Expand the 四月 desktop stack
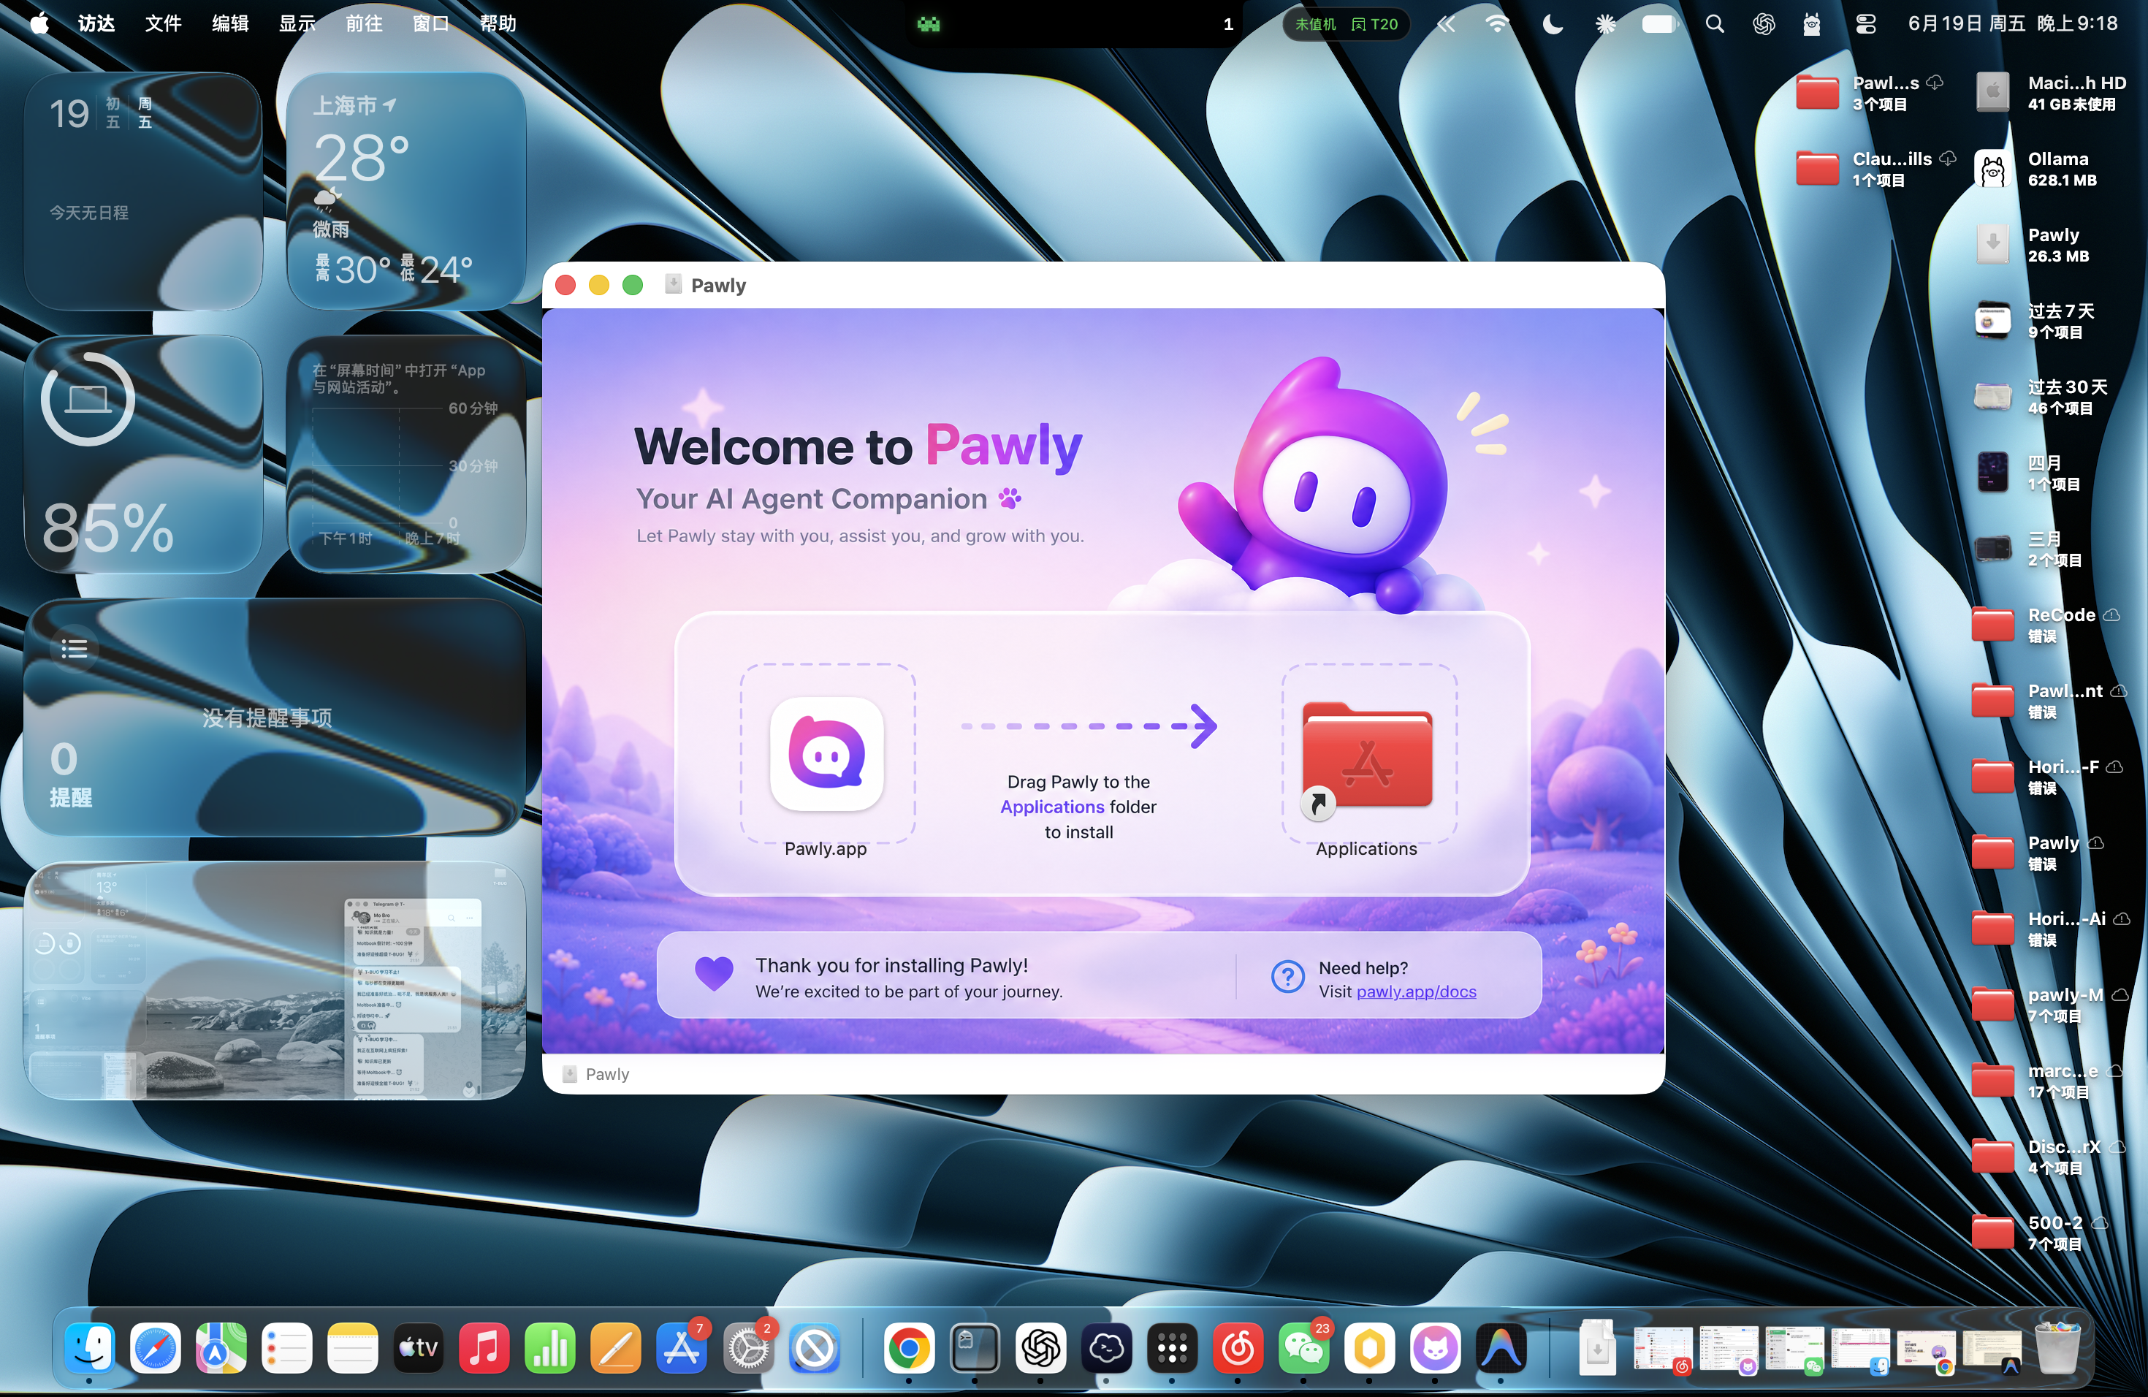 (1993, 473)
